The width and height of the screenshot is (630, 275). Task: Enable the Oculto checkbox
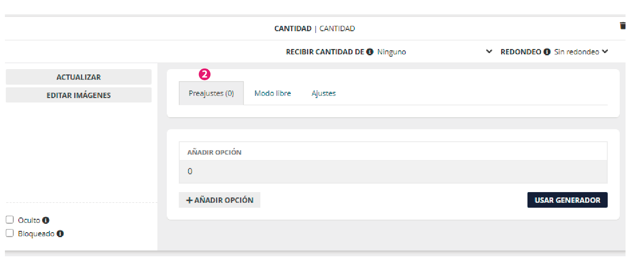click(10, 220)
